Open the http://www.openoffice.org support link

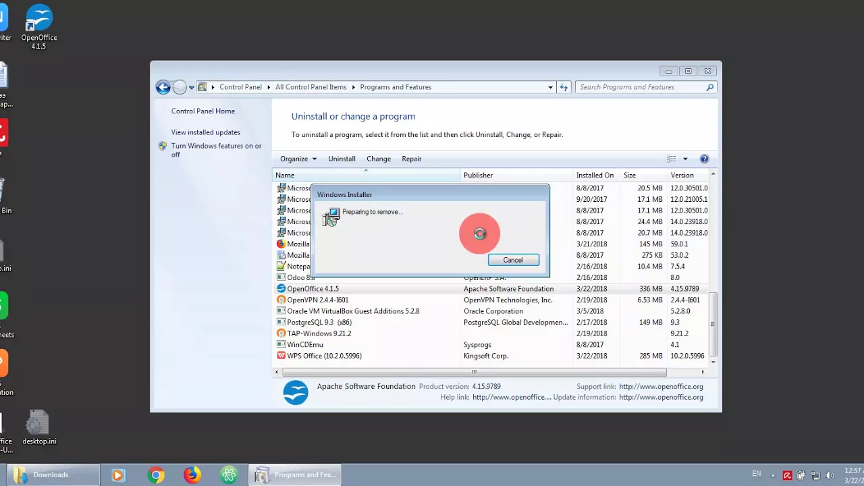tap(661, 387)
